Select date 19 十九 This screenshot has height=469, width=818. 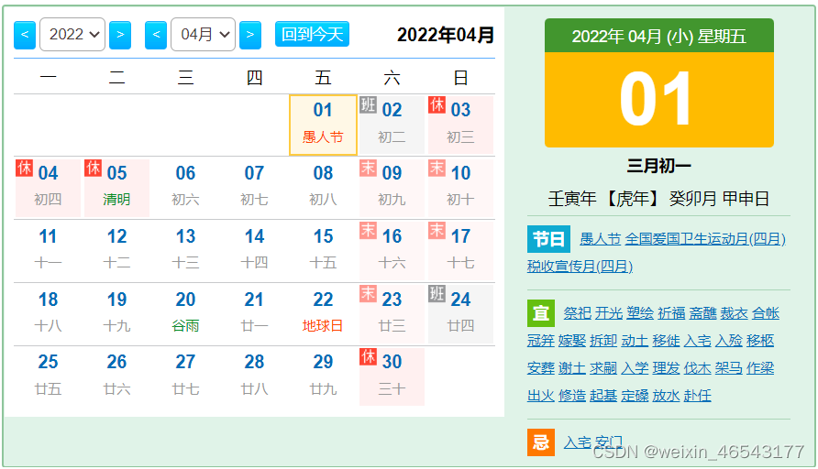click(116, 314)
